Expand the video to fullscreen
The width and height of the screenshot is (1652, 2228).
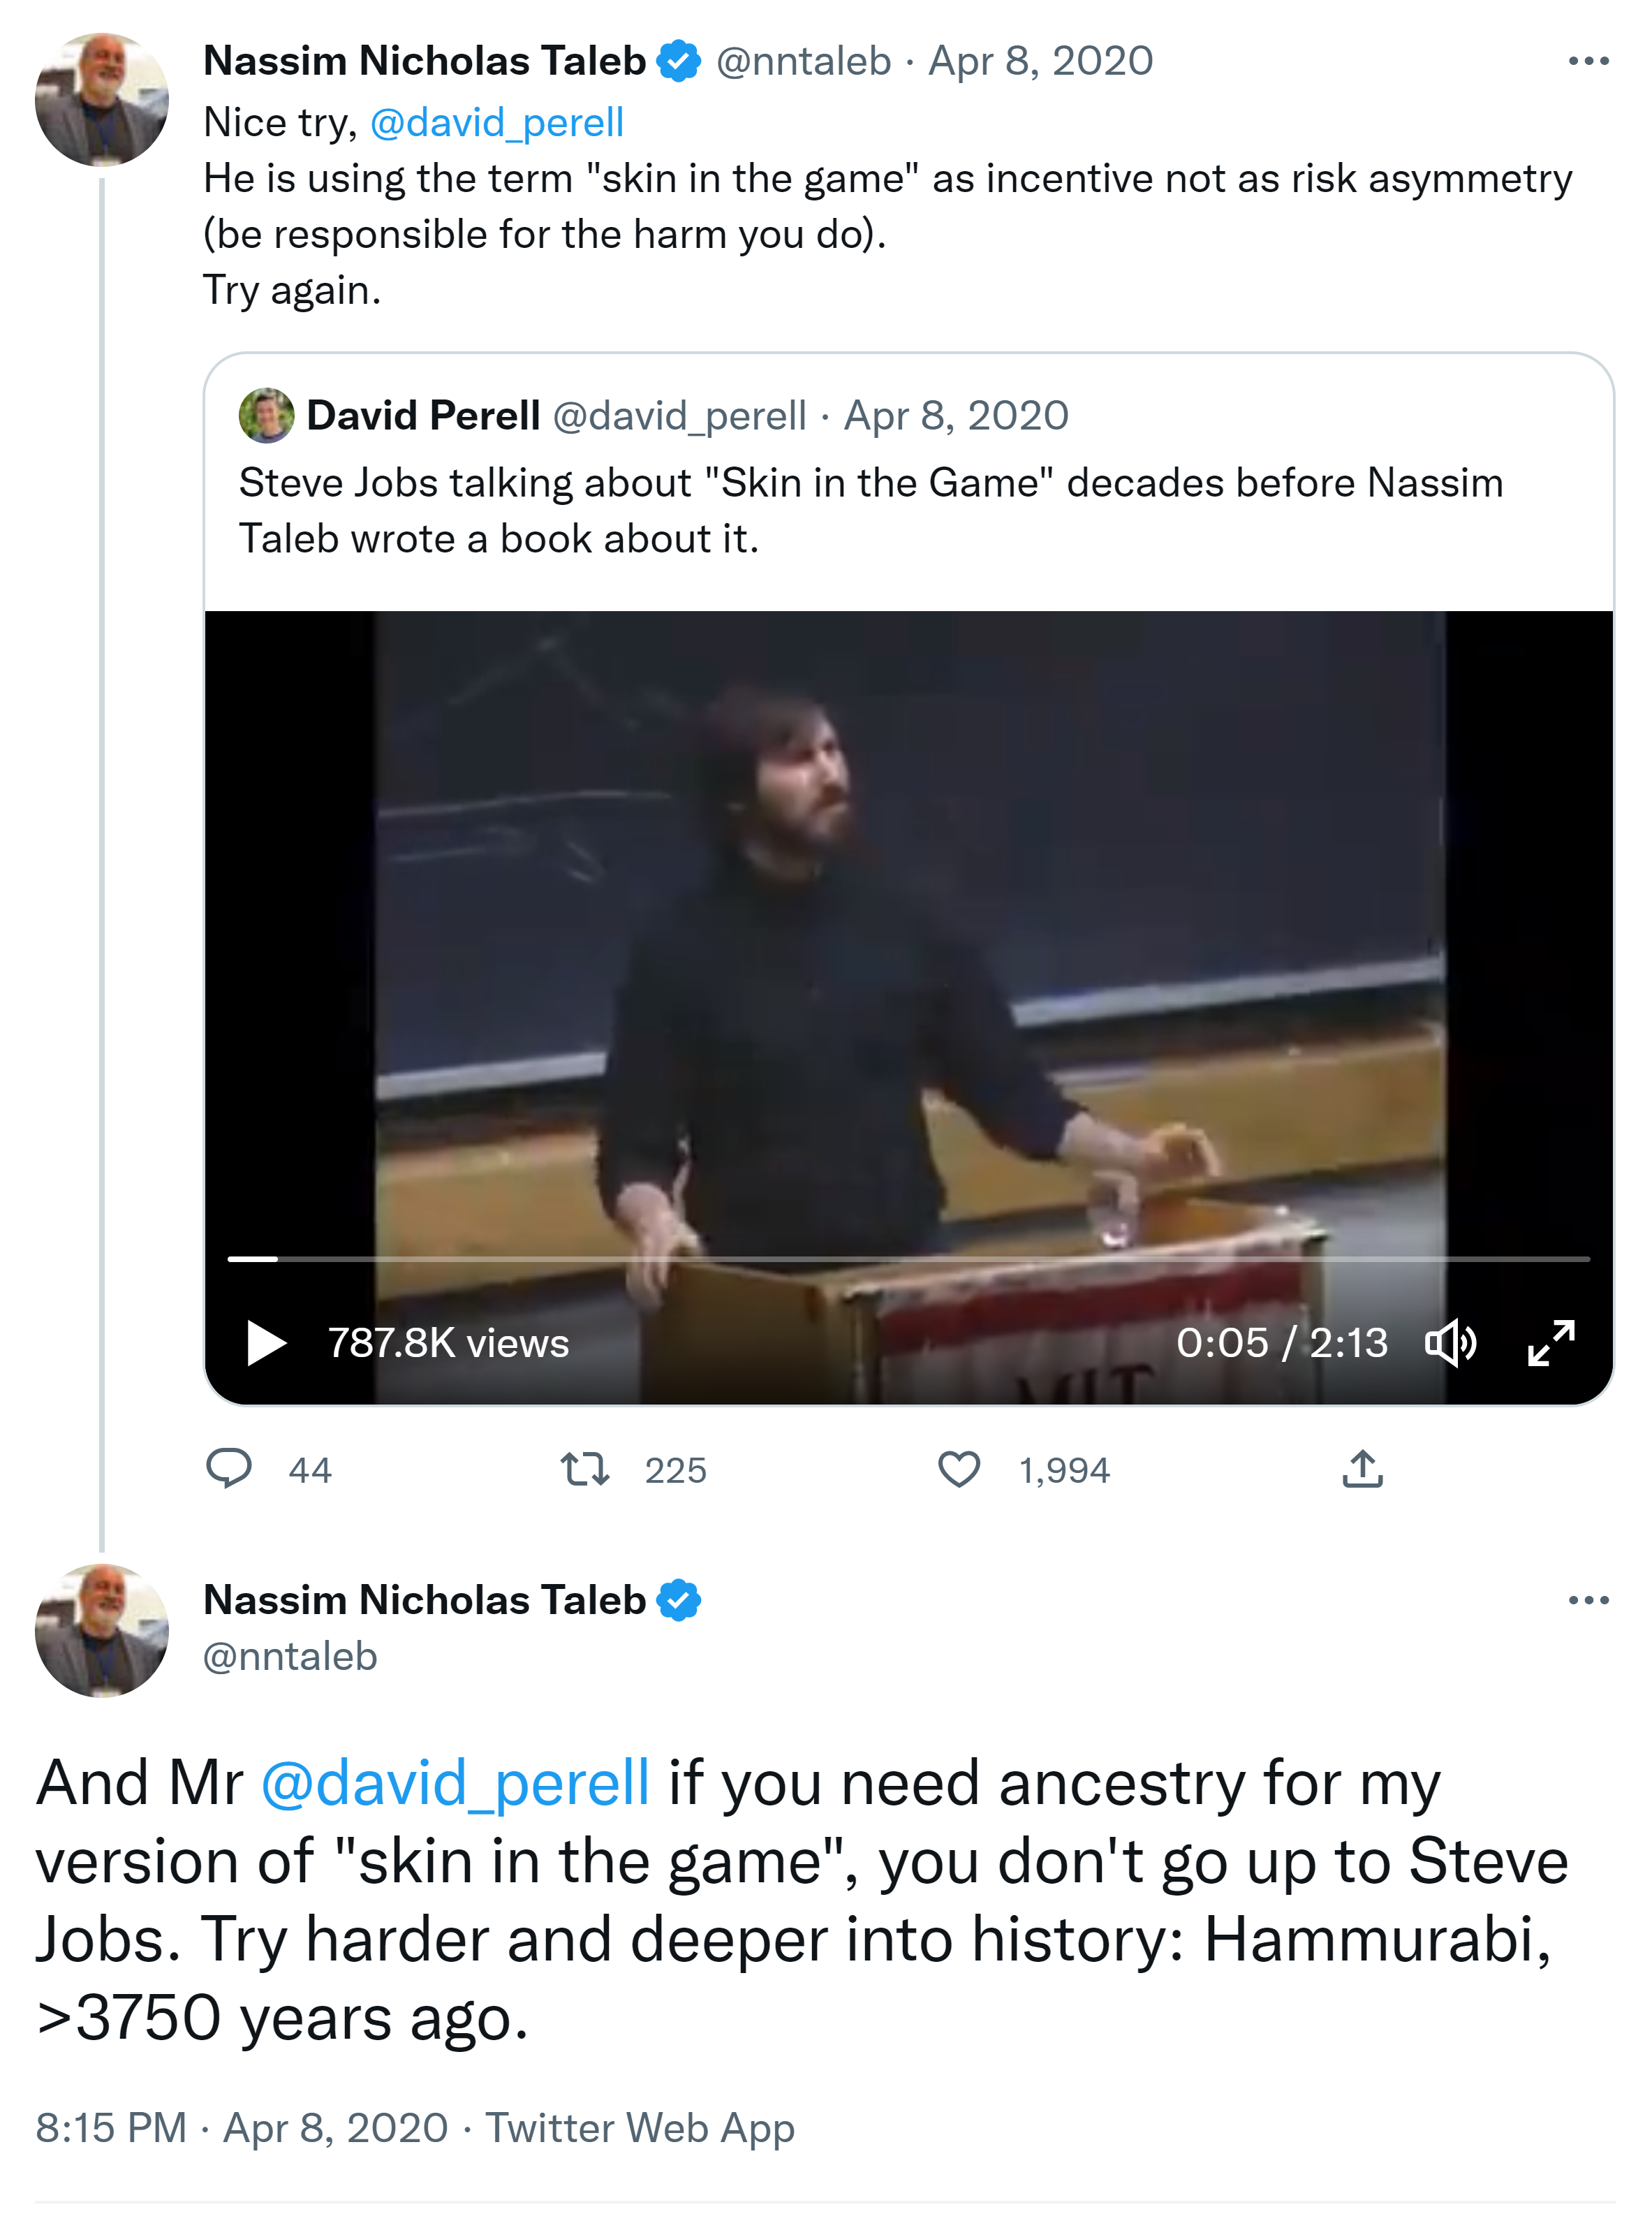(1551, 1342)
